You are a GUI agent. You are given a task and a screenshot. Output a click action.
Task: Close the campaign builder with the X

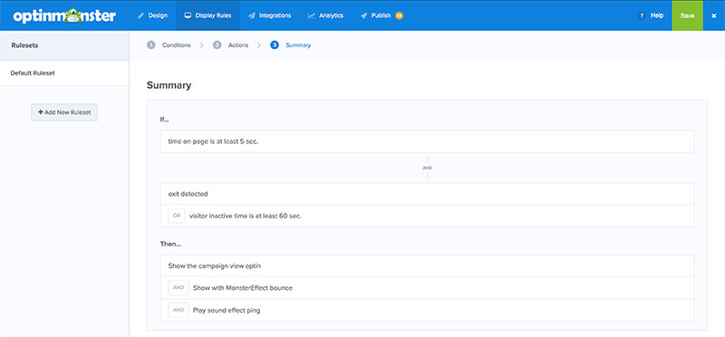click(714, 15)
